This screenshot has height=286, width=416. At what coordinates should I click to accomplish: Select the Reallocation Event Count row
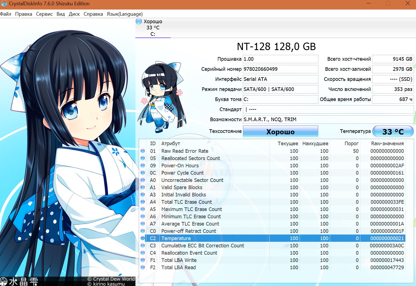click(x=272, y=253)
